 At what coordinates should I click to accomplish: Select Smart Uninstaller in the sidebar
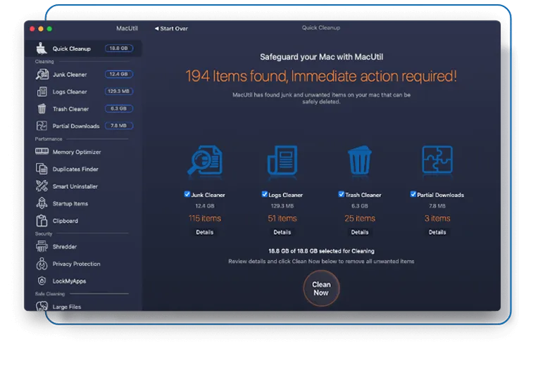point(75,186)
